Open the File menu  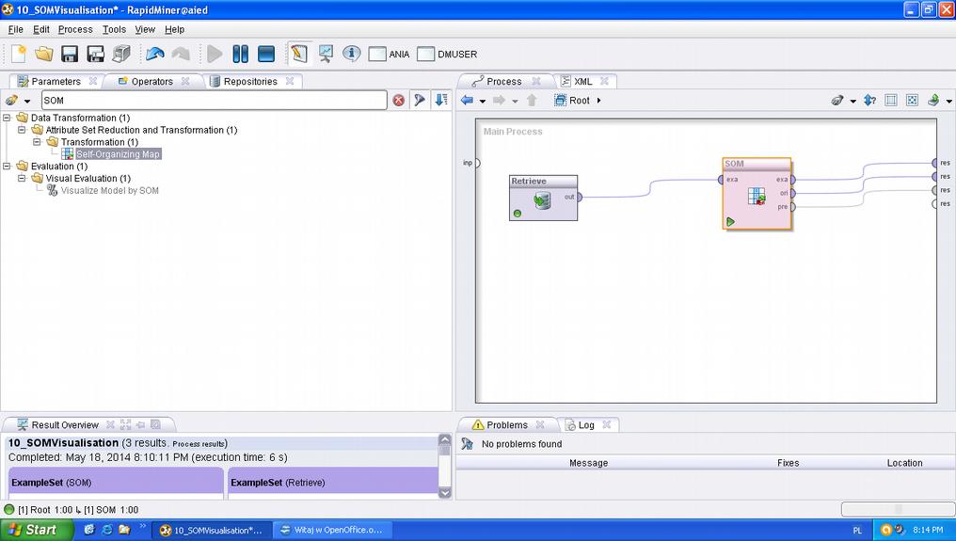pyautogui.click(x=15, y=29)
